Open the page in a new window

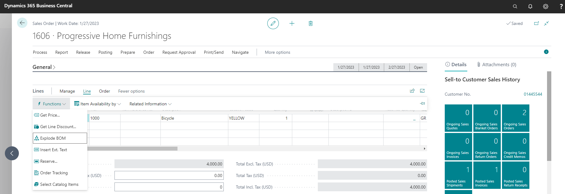(x=536, y=23)
